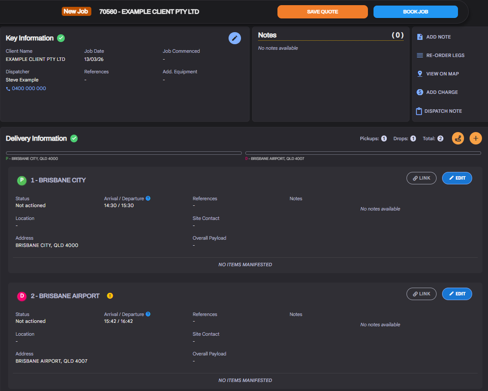Click the Drops count badge
The image size is (488, 391).
pyautogui.click(x=413, y=138)
